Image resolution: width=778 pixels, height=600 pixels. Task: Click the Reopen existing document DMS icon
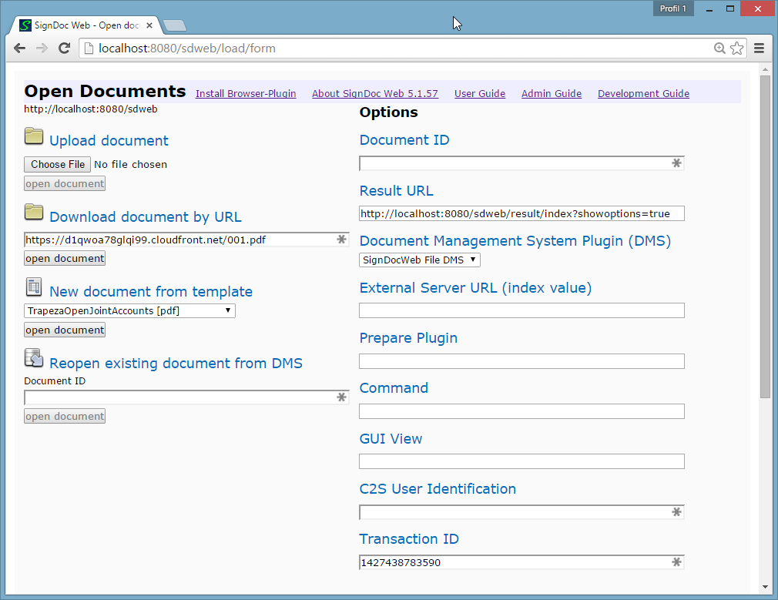pyautogui.click(x=34, y=358)
